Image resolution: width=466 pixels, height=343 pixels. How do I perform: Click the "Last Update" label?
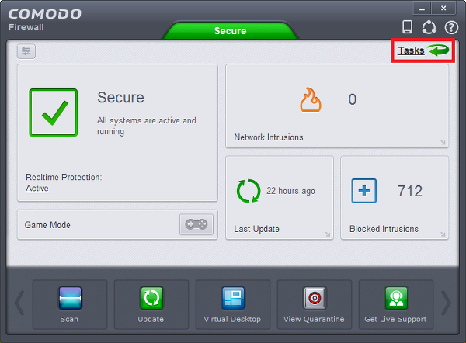point(256,229)
